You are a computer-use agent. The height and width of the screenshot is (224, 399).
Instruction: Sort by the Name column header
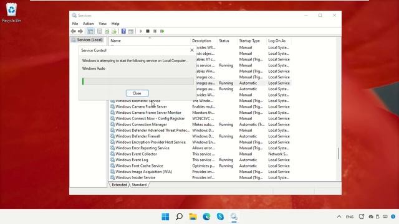(x=149, y=40)
